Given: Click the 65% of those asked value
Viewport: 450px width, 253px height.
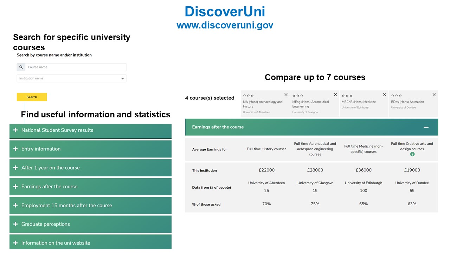Looking at the screenshot, I should 364,204.
